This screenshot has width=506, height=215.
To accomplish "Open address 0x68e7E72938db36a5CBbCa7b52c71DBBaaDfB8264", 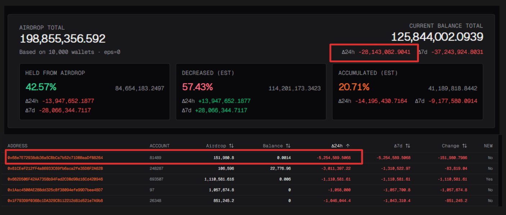I will 55,158.
